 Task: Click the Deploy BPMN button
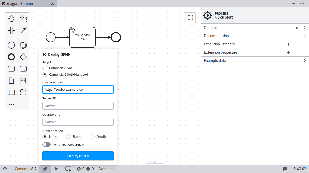coord(78,156)
